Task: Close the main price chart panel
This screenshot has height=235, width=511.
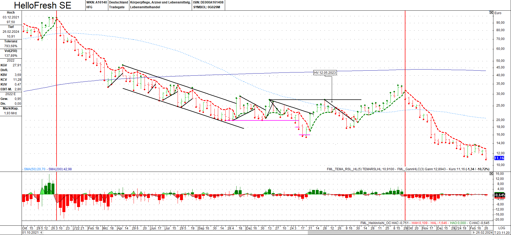Action: (491, 13)
